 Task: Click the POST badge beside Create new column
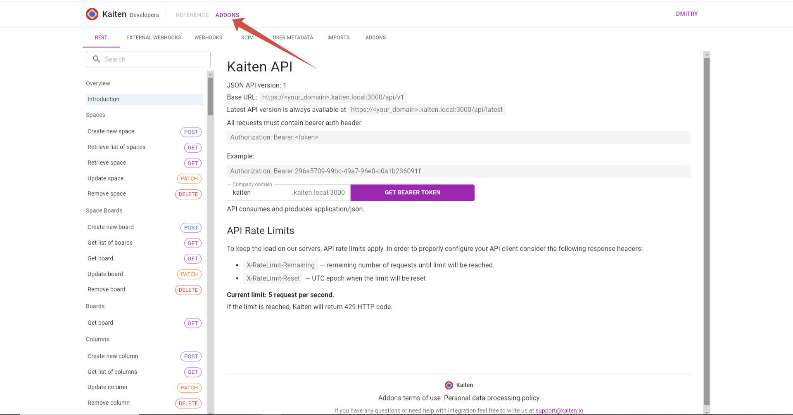pyautogui.click(x=191, y=356)
